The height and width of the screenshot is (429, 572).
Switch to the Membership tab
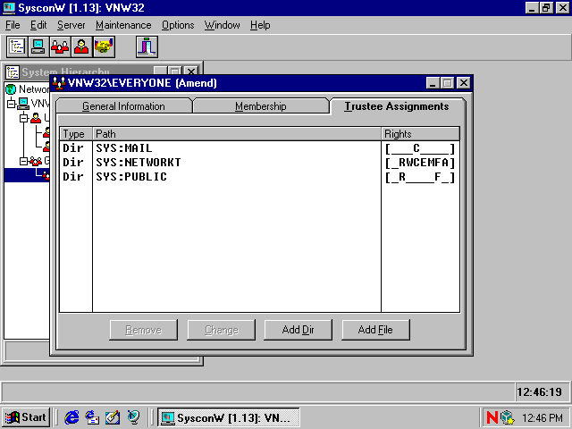click(260, 106)
